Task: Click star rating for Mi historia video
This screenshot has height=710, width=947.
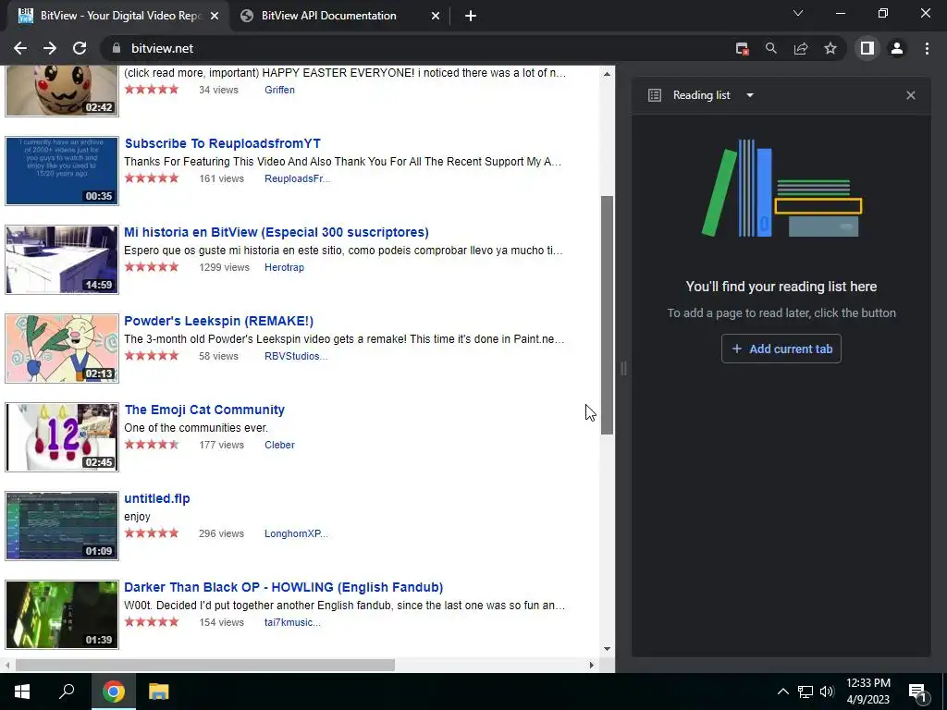Action: (x=152, y=267)
